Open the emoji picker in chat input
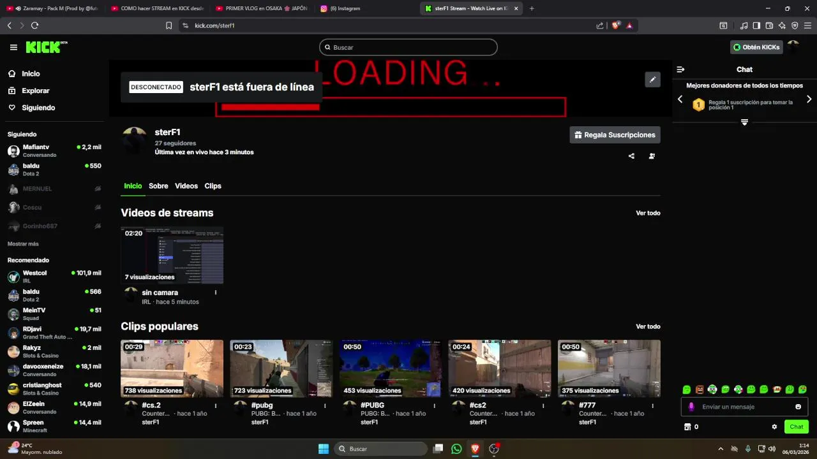817x459 pixels. pos(798,407)
